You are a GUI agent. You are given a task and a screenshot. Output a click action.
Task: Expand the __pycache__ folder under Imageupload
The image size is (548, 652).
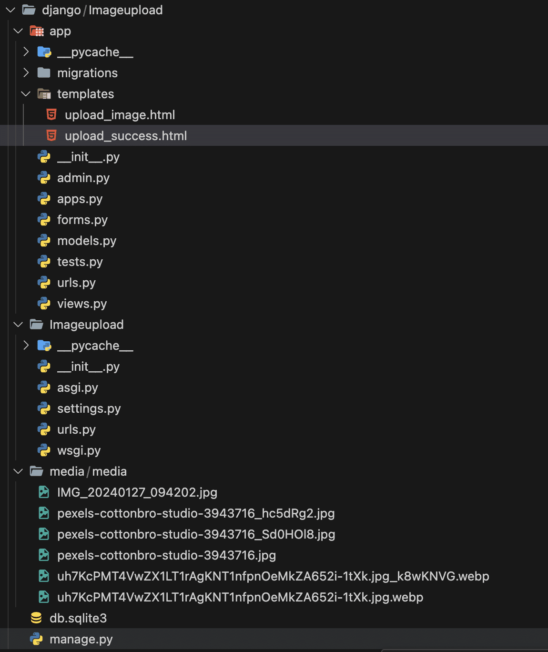pyautogui.click(x=26, y=345)
